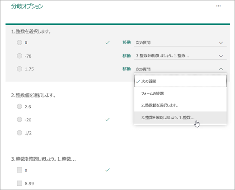Image resolution: width=235 pixels, height=190 pixels.
Task: Open the branch dropdown for option -78
Action: pyautogui.click(x=180, y=56)
